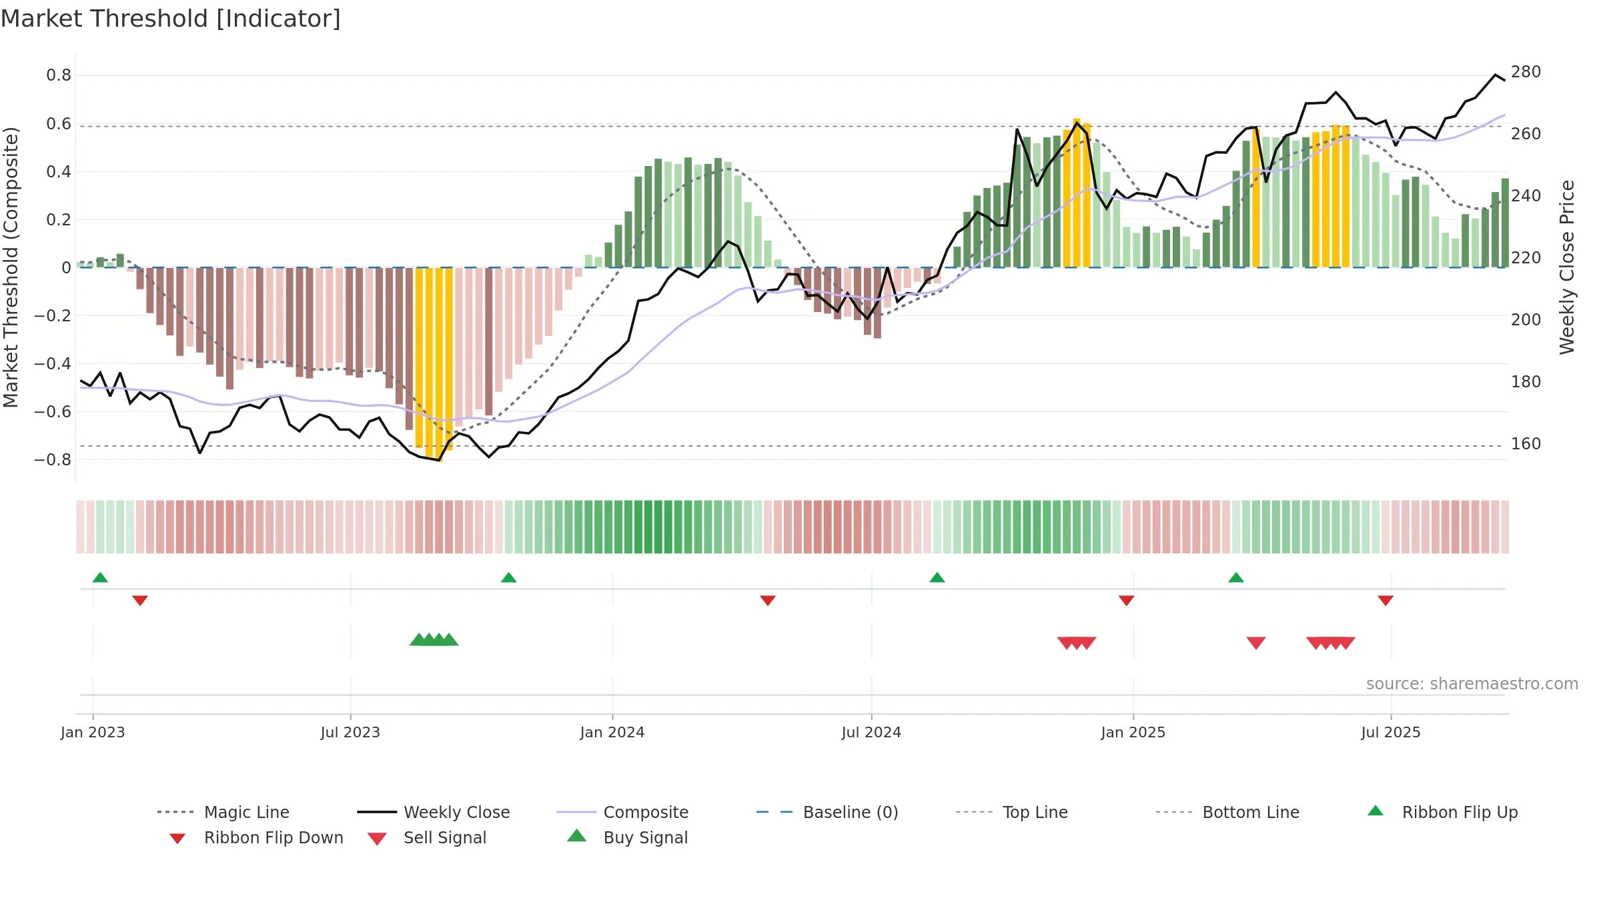Viewport: 1601px width, 900px height.
Task: Click the red Ribbon Flip Down marker near Apr 2024
Action: pyautogui.click(x=768, y=601)
